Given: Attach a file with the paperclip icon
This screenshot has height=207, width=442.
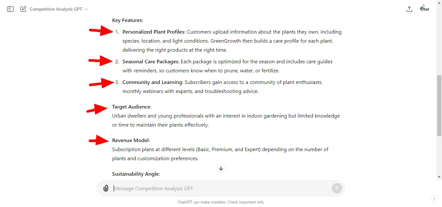Looking at the screenshot, I should (106, 188).
